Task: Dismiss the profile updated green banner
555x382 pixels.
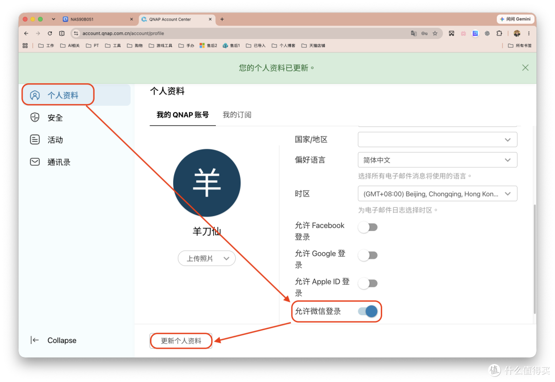Action: [525, 68]
